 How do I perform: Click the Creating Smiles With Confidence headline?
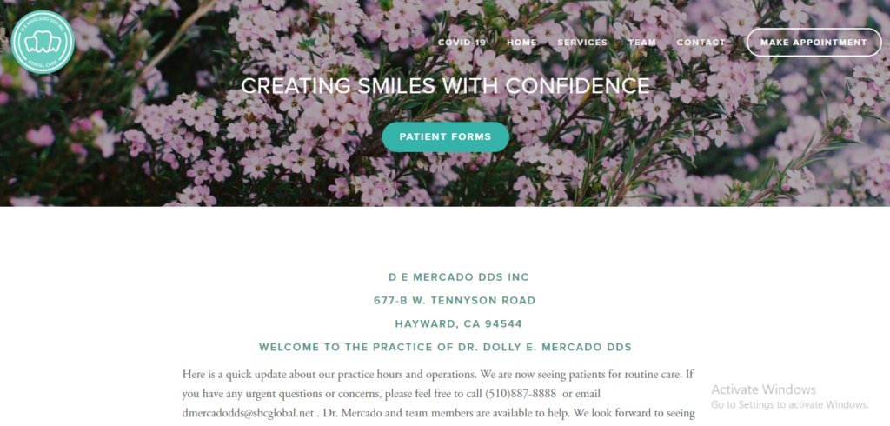pos(446,86)
